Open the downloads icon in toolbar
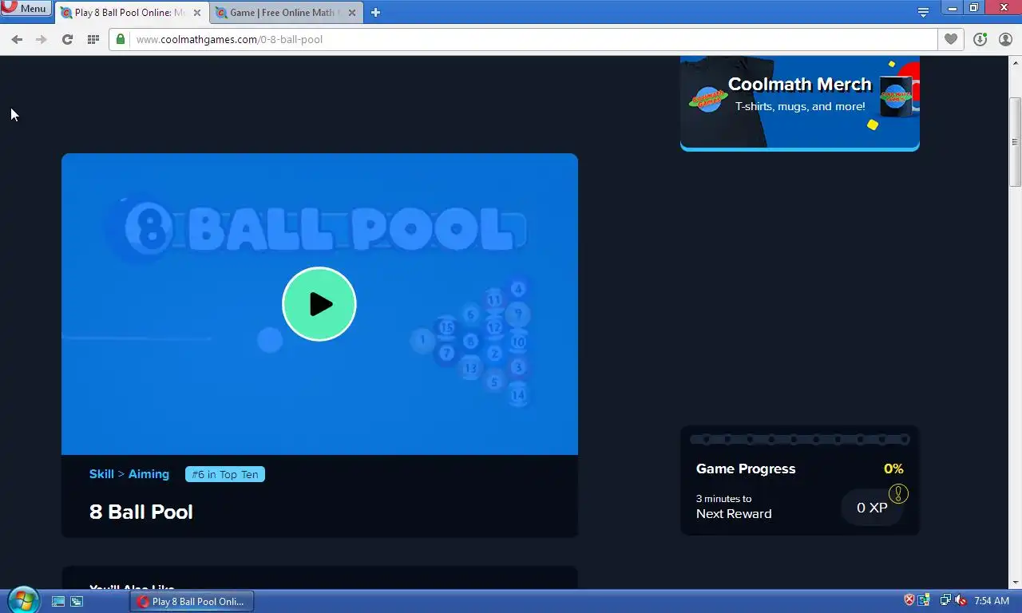 (980, 39)
